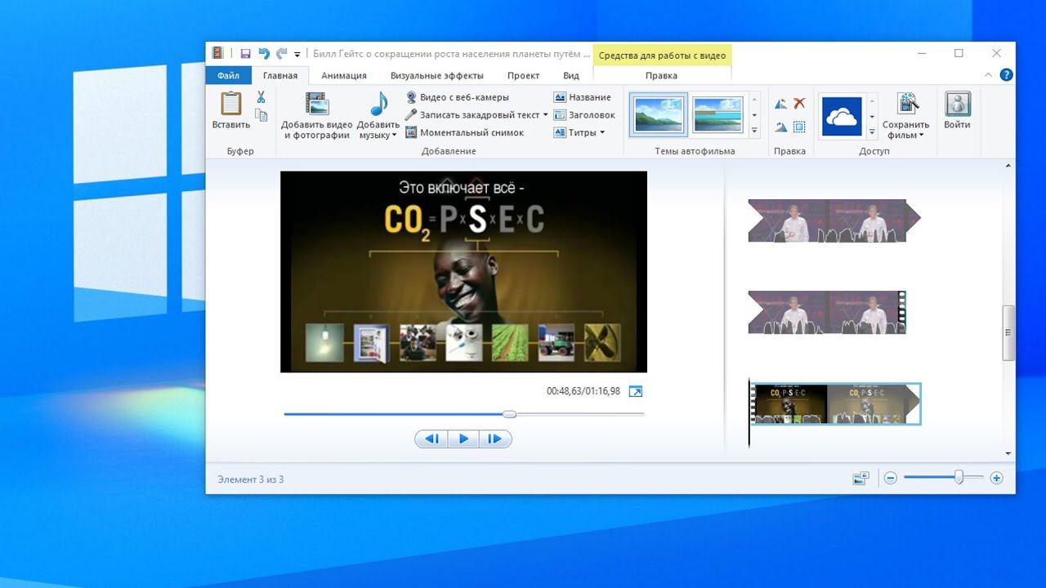1046x588 pixels.
Task: Switch to the Визуальные эффекты tab
Action: pos(436,76)
